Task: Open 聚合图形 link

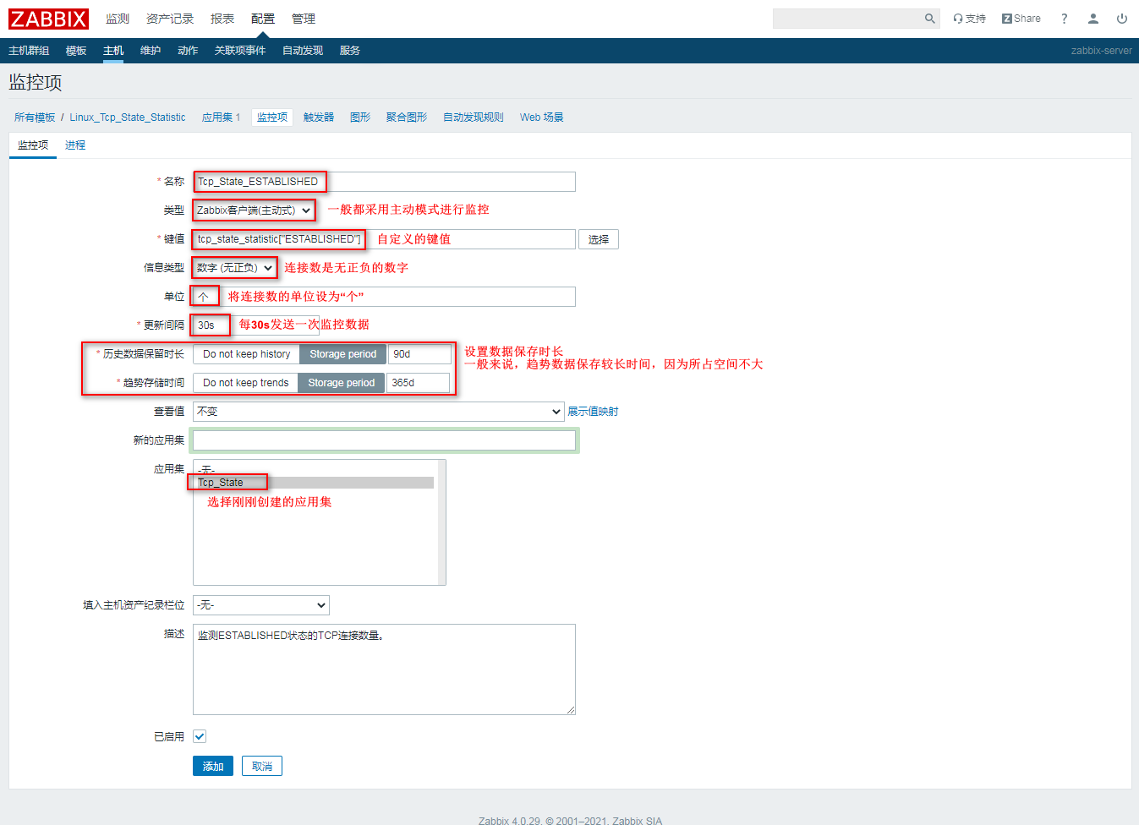Action: pyautogui.click(x=407, y=117)
